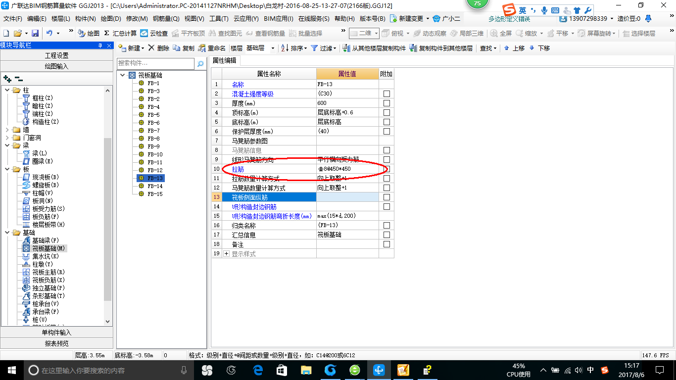This screenshot has height=380, width=676.
Task: Start 云检查 cloud check
Action: pos(154,33)
